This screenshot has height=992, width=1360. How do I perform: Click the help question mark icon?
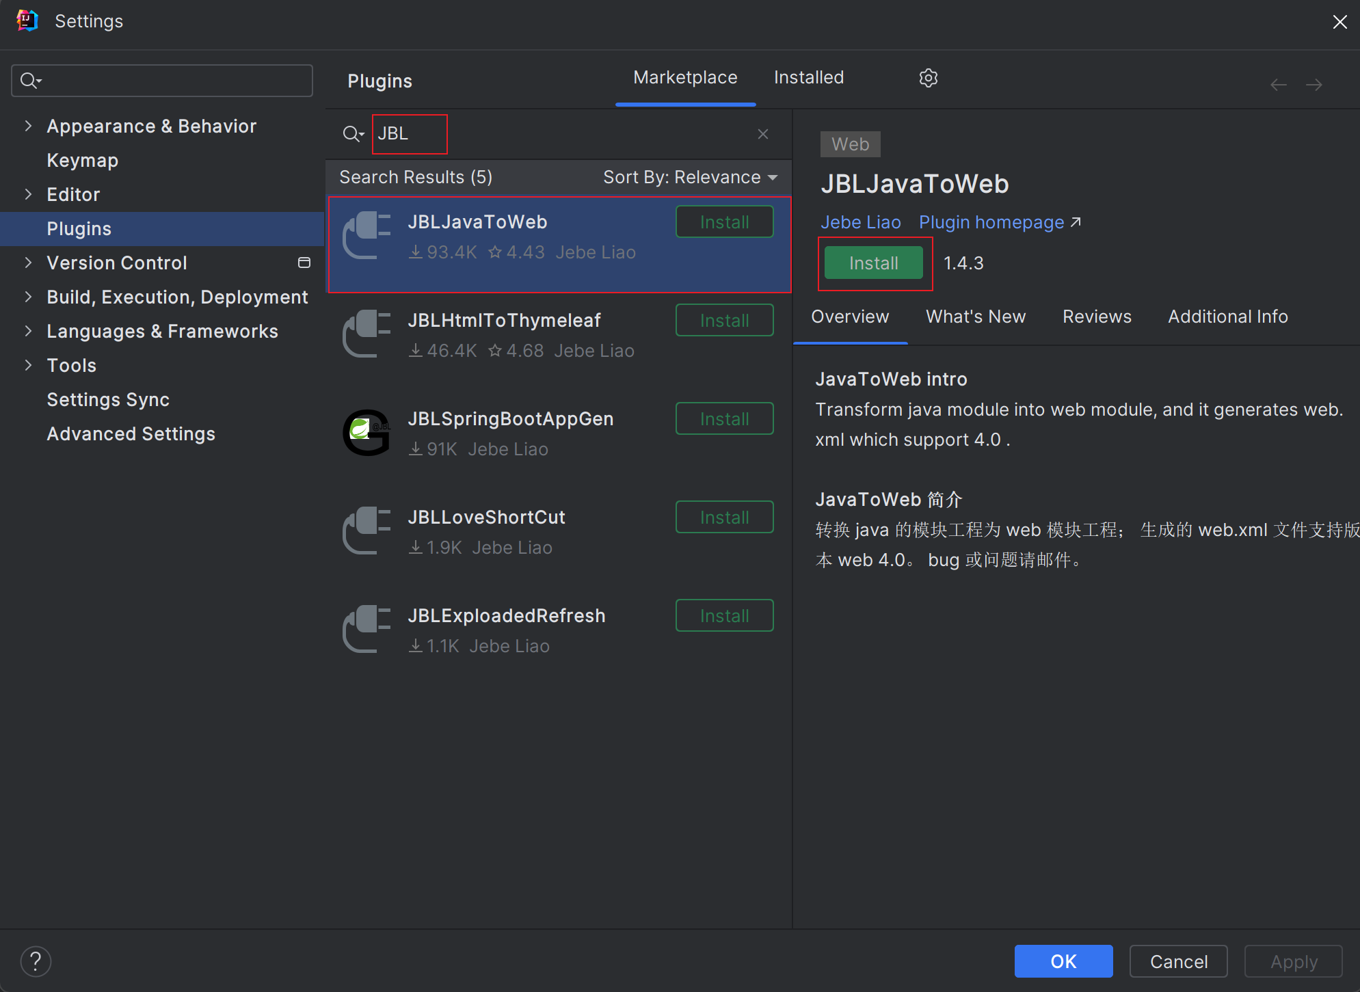[36, 961]
